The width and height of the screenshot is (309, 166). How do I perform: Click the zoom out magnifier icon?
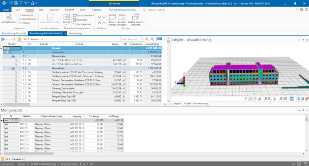pos(147,39)
